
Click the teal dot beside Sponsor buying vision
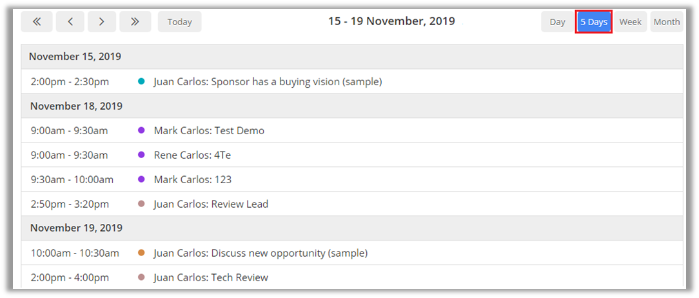tap(141, 81)
